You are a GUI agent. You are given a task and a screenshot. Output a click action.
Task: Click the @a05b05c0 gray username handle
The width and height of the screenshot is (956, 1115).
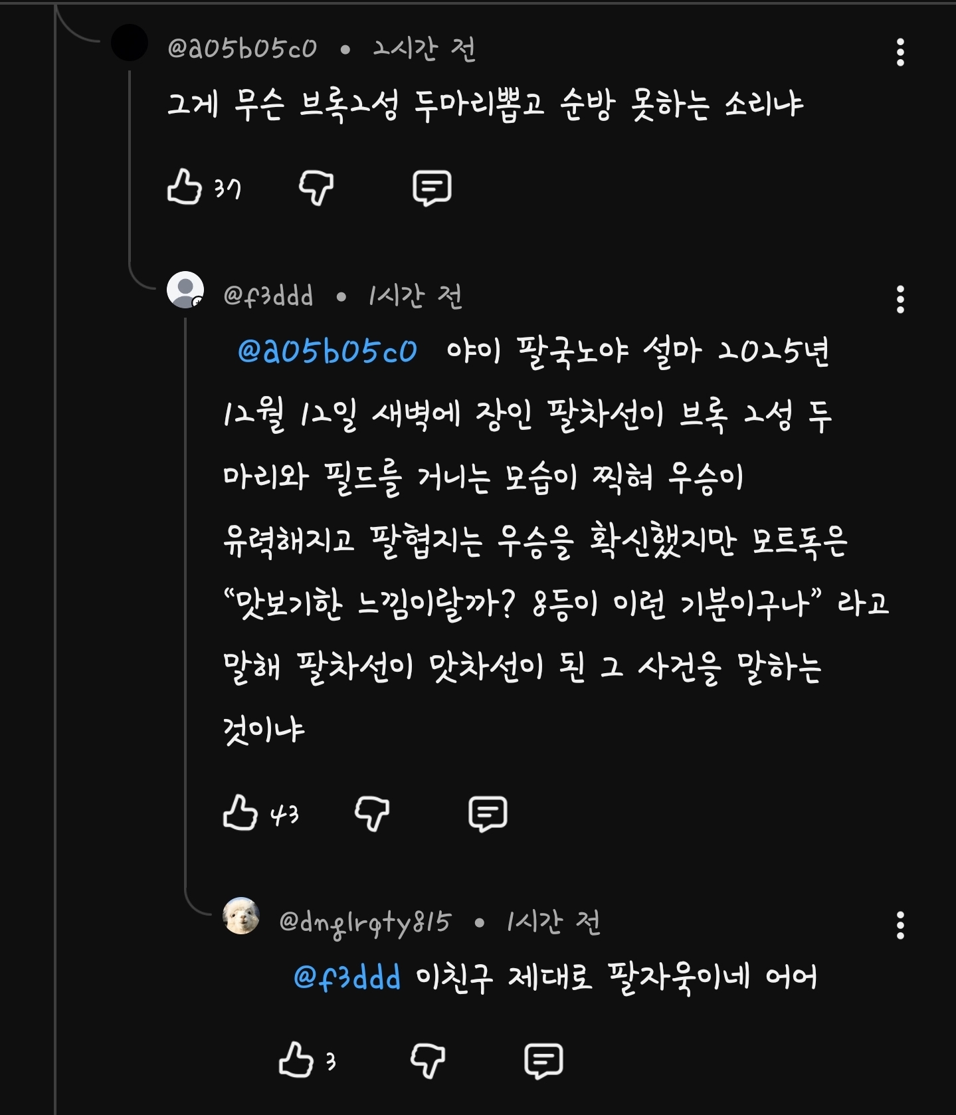242,49
